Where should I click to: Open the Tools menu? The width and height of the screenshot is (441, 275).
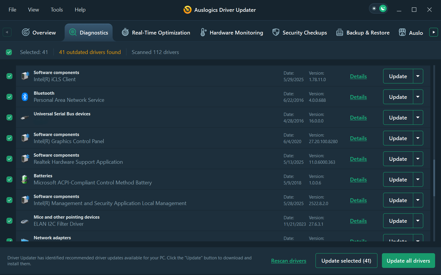click(x=57, y=9)
